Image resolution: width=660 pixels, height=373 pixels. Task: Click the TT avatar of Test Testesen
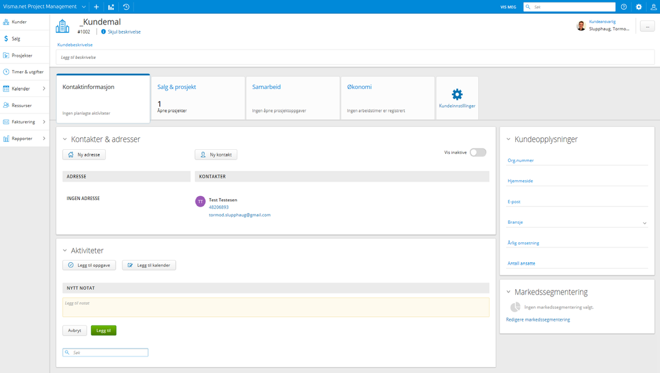click(200, 201)
